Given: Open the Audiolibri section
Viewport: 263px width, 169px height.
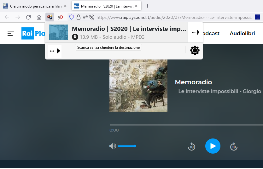Looking at the screenshot, I should point(242,33).
